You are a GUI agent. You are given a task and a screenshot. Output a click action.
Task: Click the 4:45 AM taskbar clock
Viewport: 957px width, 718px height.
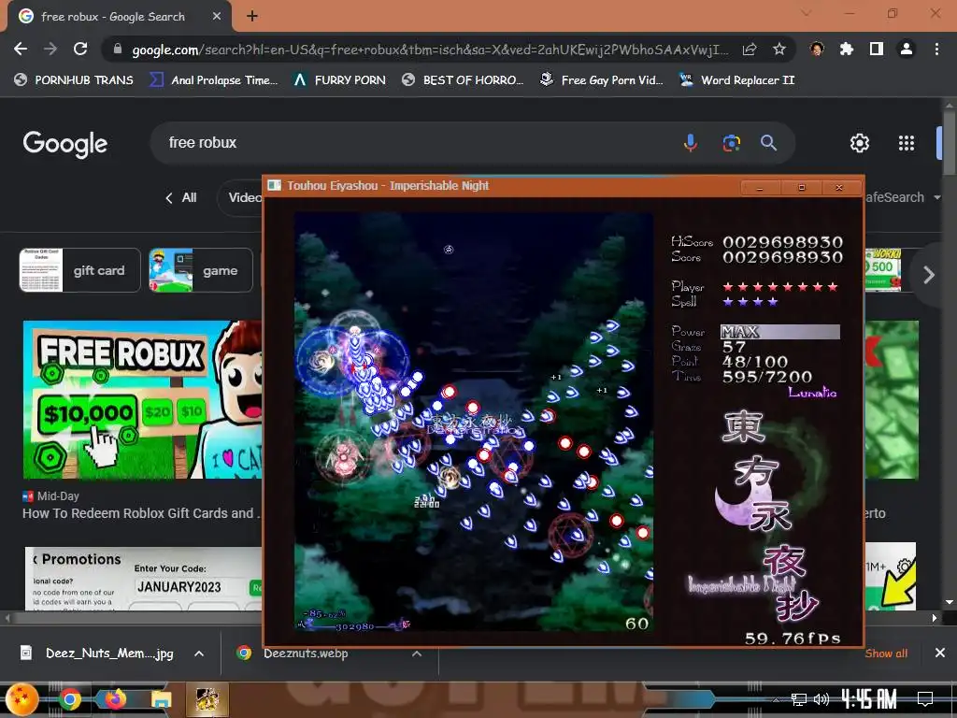[x=868, y=698]
